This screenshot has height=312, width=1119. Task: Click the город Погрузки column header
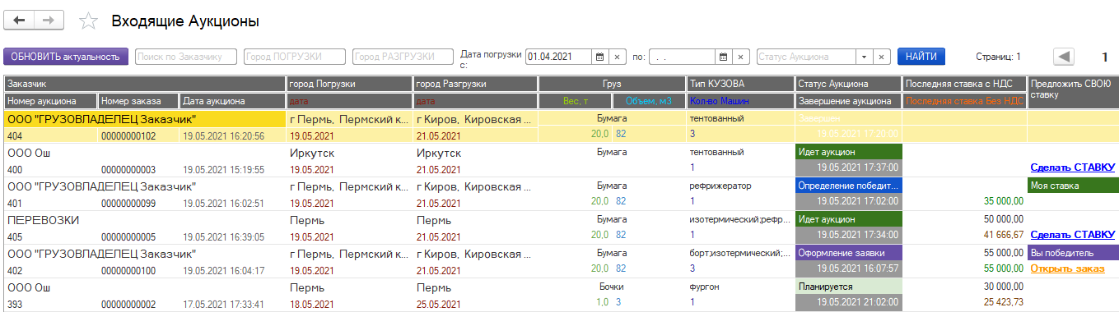pos(349,84)
